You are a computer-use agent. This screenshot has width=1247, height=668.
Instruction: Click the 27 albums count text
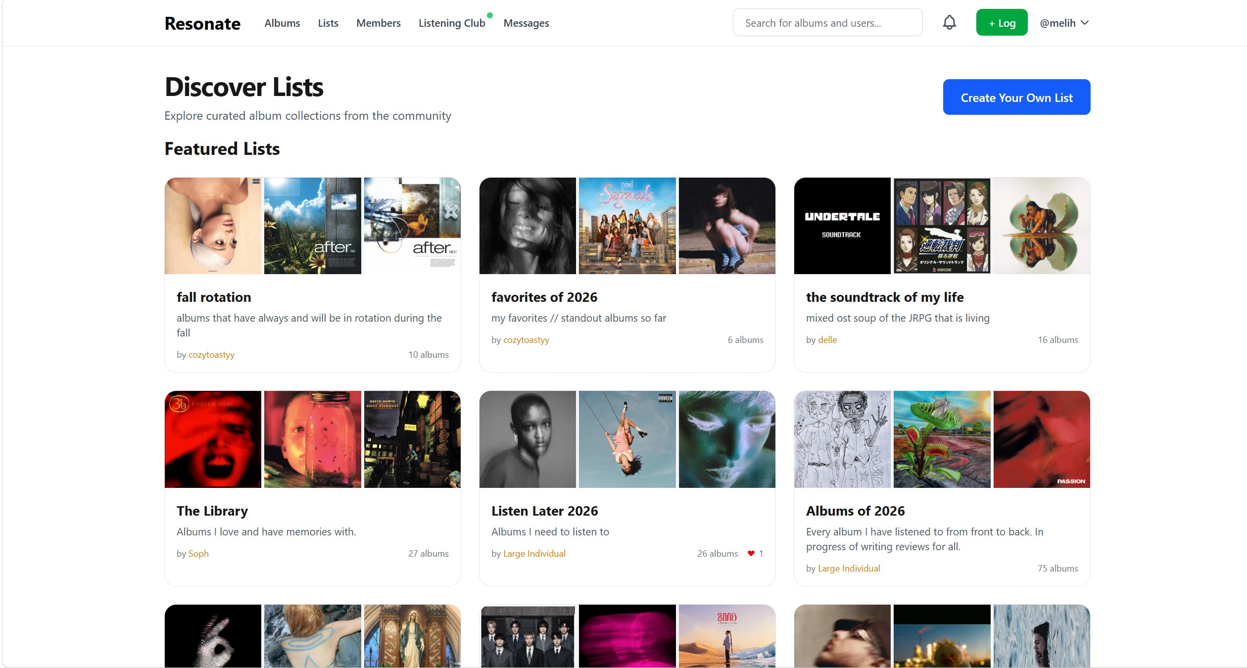pyautogui.click(x=429, y=554)
